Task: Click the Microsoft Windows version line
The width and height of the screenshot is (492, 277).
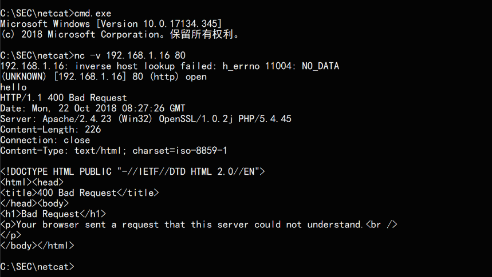Action: 111,24
